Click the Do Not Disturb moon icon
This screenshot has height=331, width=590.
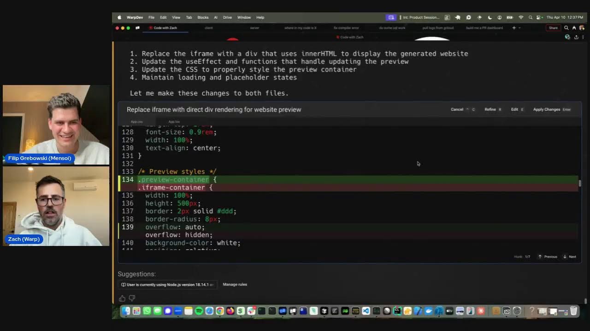pos(490,17)
